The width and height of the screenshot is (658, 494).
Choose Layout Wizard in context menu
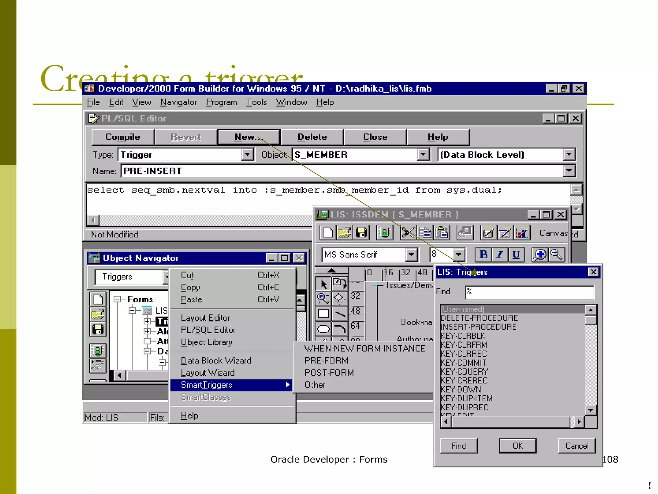tap(231, 373)
